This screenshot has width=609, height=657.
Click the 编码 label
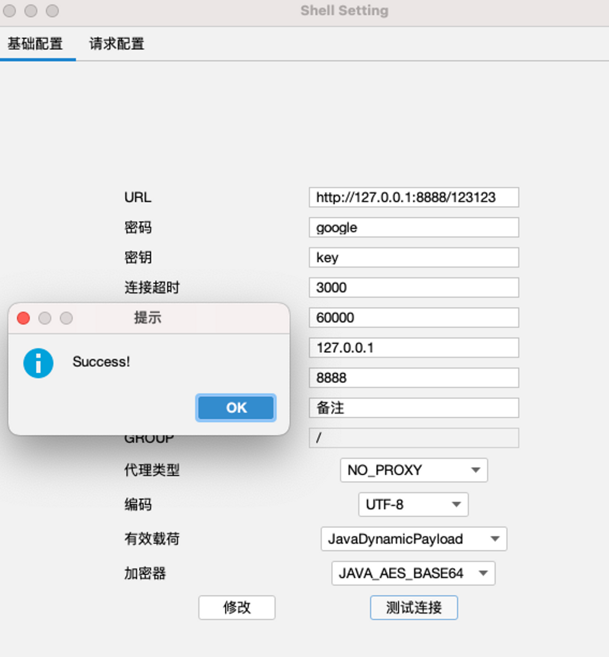(138, 505)
